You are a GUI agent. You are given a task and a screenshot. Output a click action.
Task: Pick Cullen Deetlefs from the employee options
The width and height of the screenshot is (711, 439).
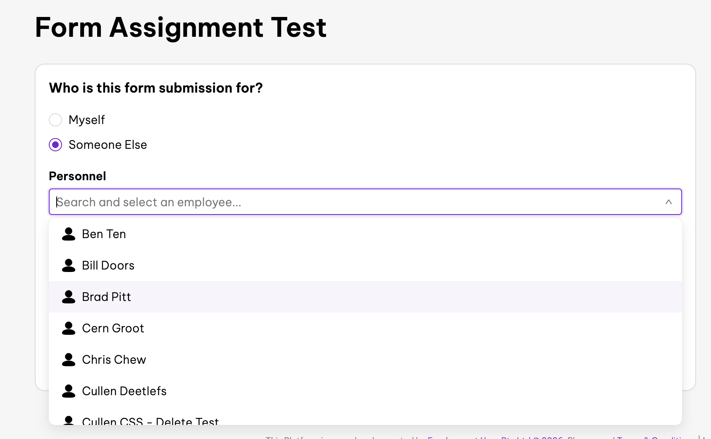click(x=124, y=391)
